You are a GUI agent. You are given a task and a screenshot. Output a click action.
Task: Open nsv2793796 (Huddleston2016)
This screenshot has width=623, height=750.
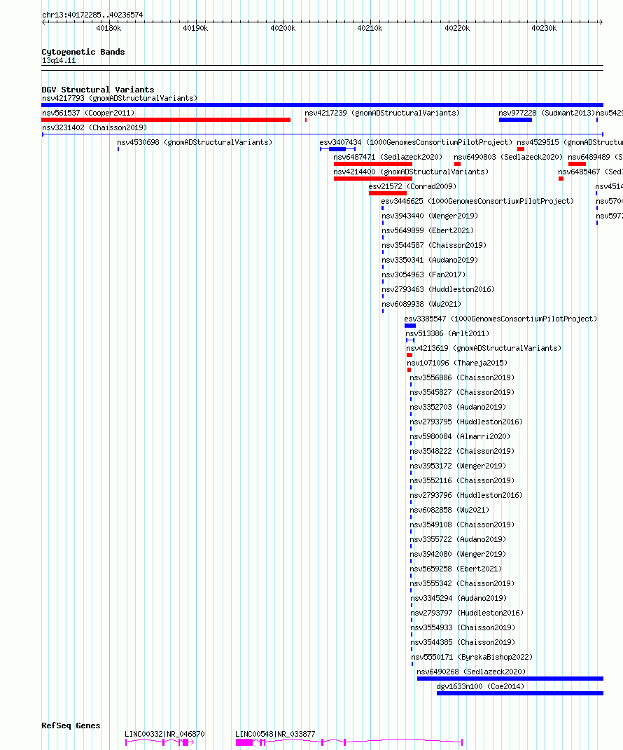point(466,496)
